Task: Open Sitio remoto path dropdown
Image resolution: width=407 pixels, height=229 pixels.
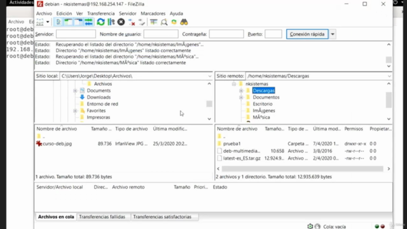Action: [389, 76]
